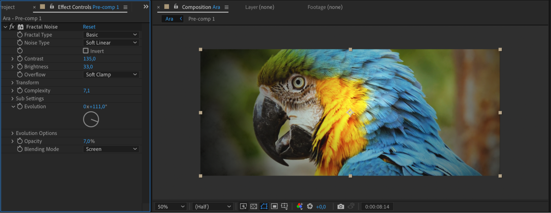This screenshot has height=213, width=551.
Task: Open the grid and guide options icon
Action: pyautogui.click(x=284, y=206)
